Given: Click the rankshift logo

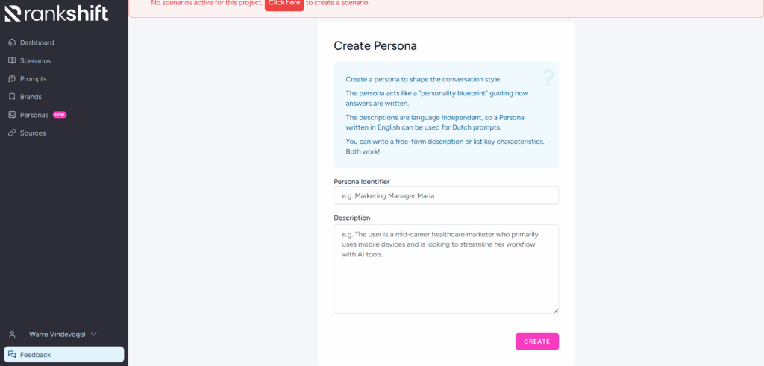Looking at the screenshot, I should click(x=57, y=13).
